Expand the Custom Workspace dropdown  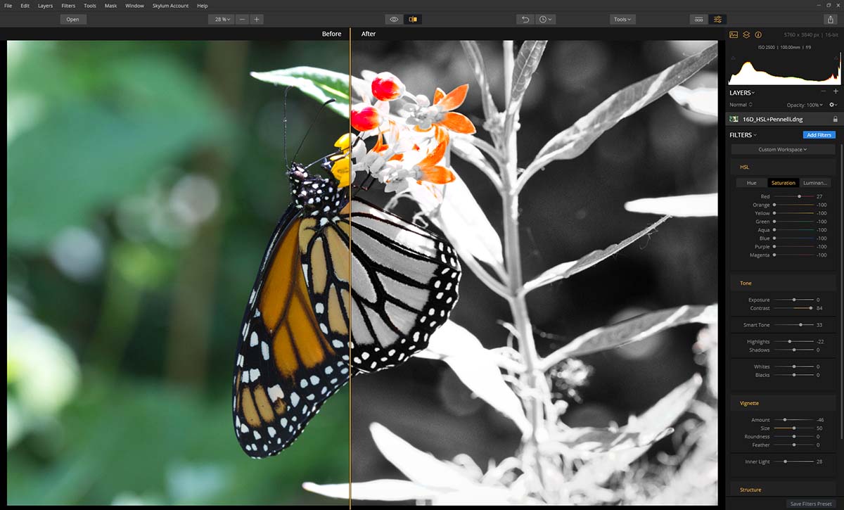tap(782, 149)
